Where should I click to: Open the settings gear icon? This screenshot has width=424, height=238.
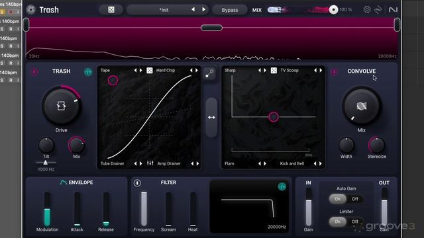(367, 9)
